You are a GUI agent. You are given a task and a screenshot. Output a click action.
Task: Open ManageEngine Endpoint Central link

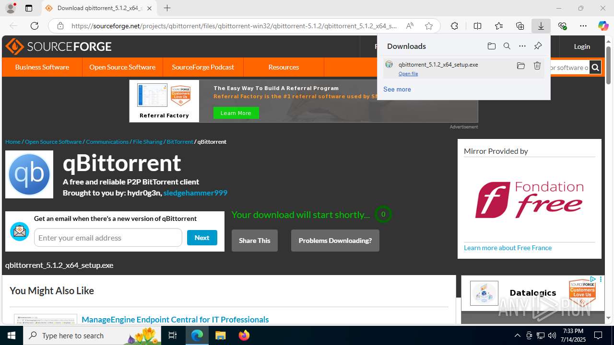click(175, 320)
